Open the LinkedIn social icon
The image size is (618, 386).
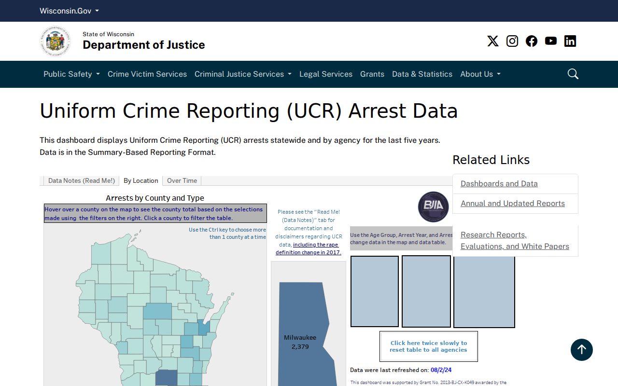point(570,41)
